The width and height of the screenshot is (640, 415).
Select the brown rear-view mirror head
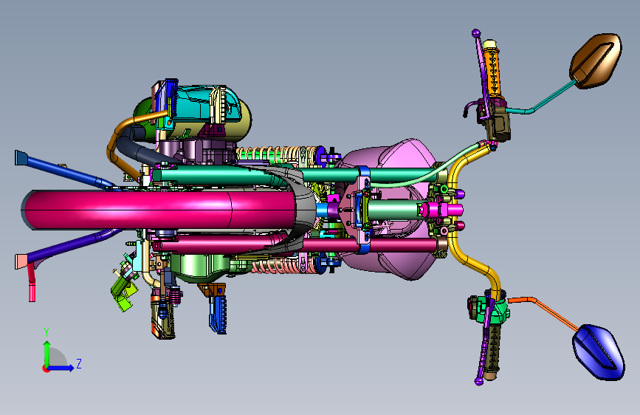coord(596,61)
